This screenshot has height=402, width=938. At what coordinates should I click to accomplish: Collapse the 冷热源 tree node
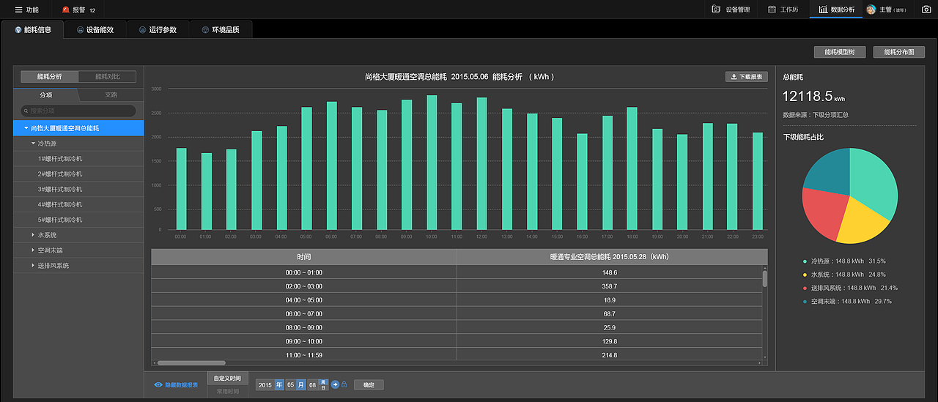click(33, 144)
